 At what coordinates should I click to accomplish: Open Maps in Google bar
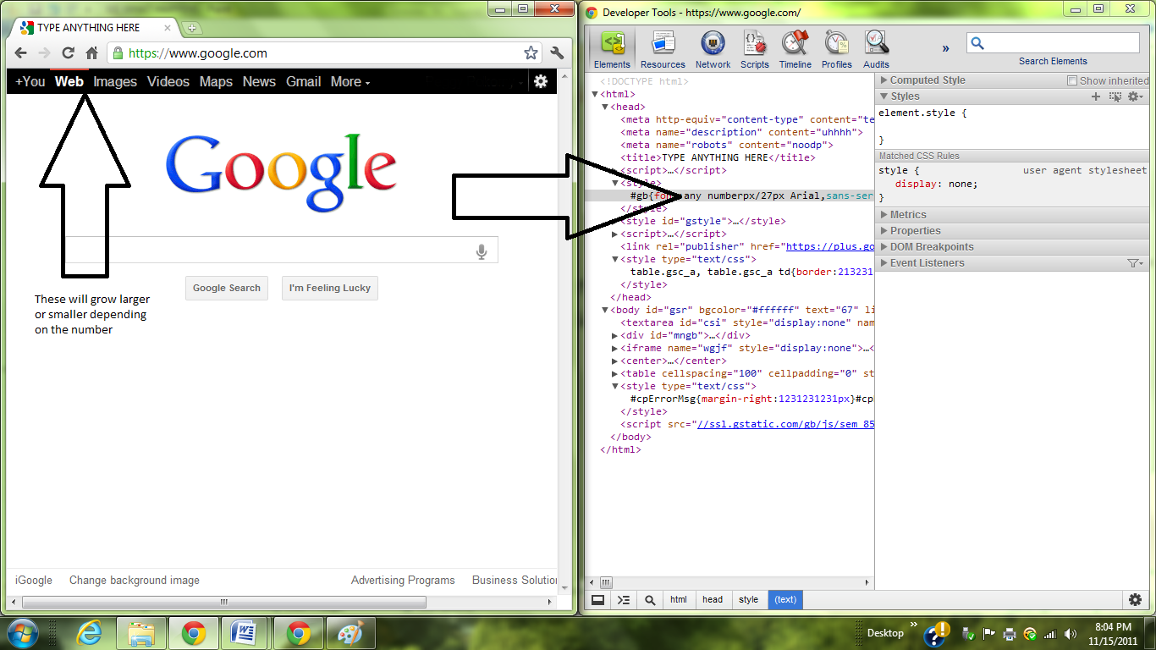[x=216, y=82]
